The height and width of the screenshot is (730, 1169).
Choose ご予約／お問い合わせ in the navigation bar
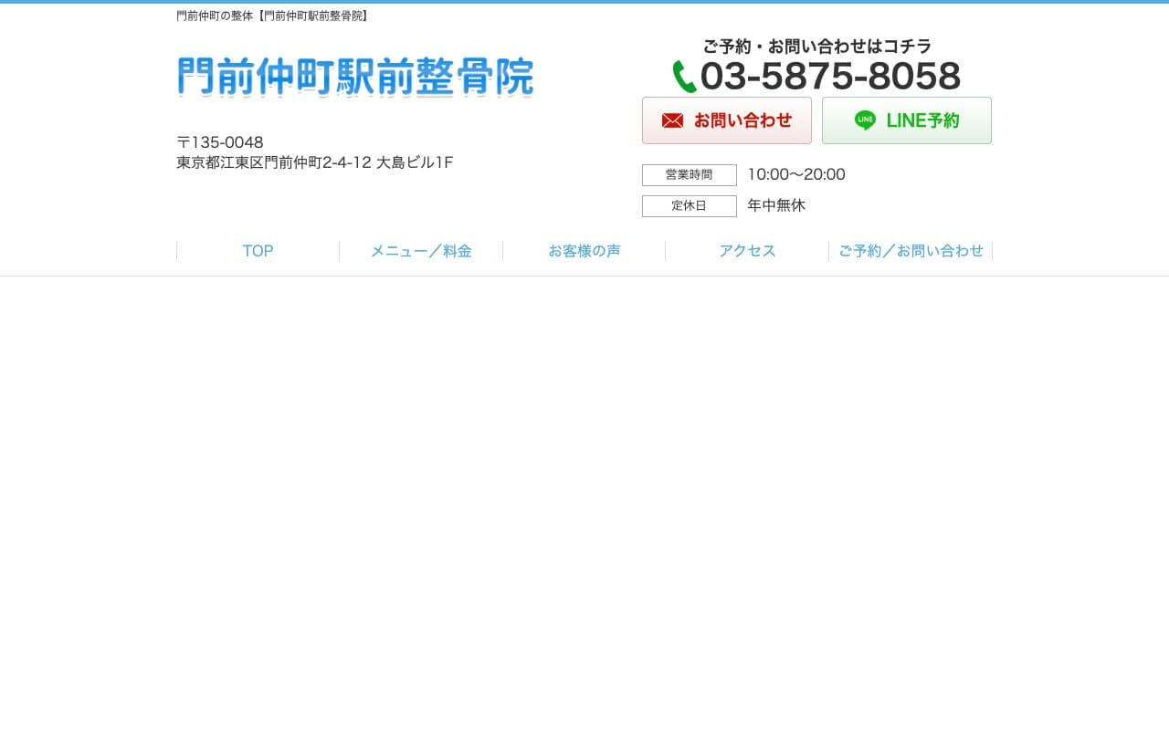[x=911, y=251]
